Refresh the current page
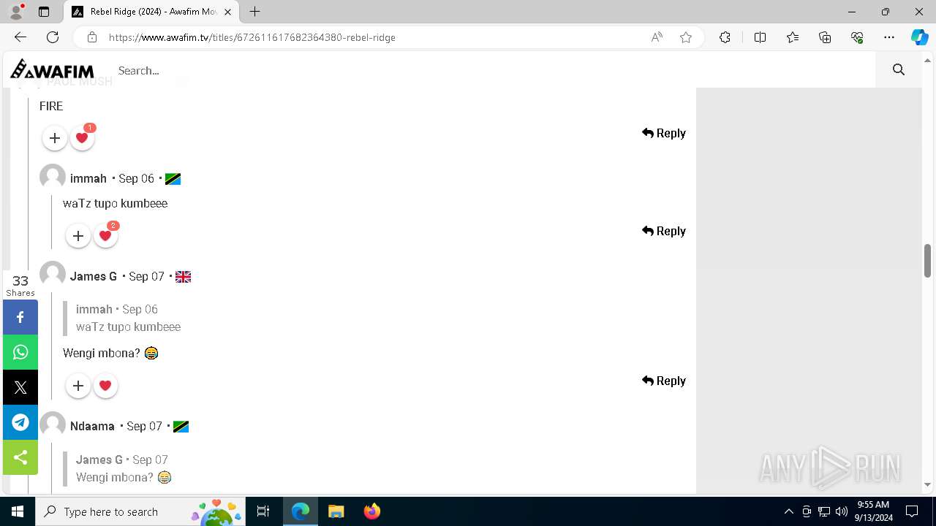The image size is (936, 526). pyautogui.click(x=53, y=37)
